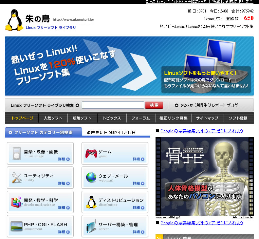Open 詳細 link under ユーティリティ category
The image size is (259, 239).
[64, 184]
